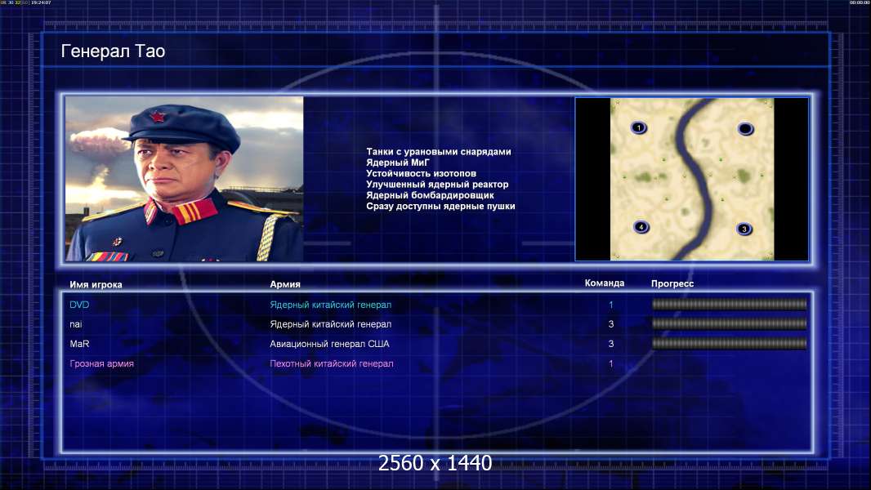Click the unnumbered start position marker on minimap

745,129
